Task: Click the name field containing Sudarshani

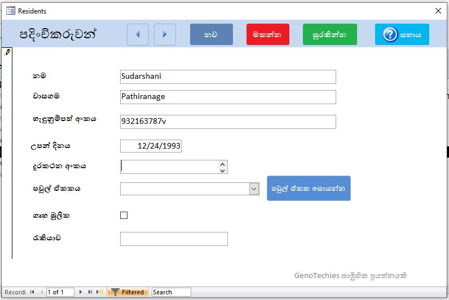Action: coord(228,77)
